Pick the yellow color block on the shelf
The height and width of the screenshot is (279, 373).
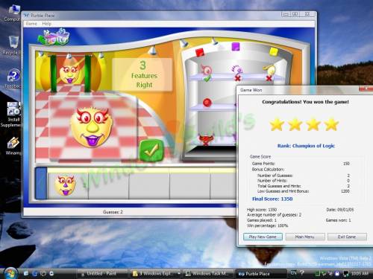(x=274, y=51)
